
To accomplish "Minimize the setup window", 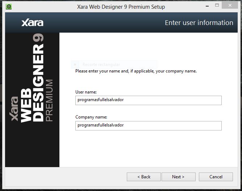I will pos(207,6).
